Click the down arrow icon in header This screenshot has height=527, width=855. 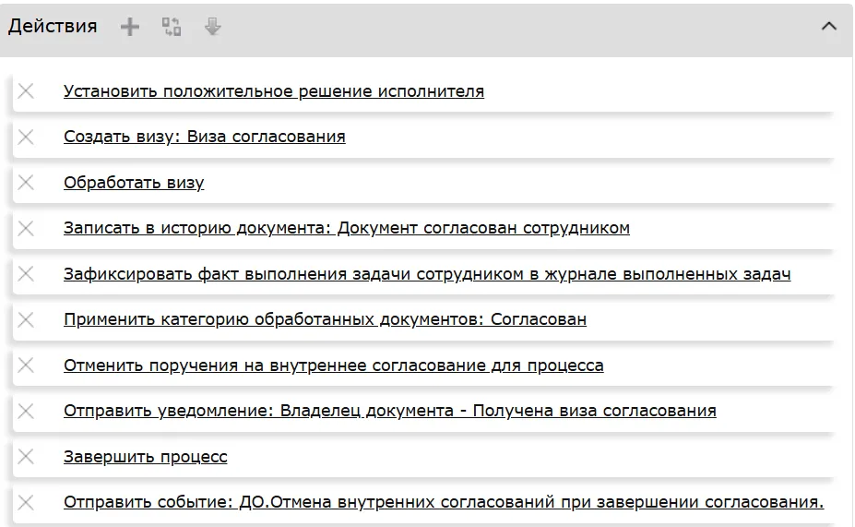[x=213, y=27]
